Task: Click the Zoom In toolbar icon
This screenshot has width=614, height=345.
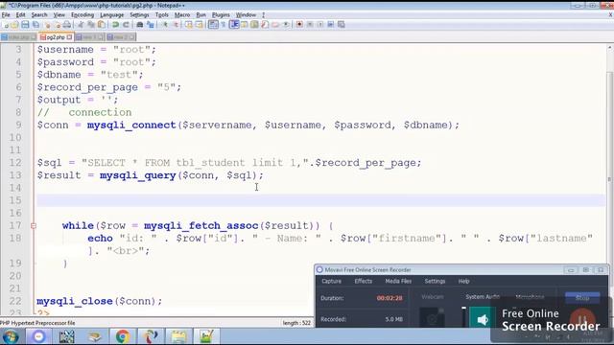Action: (x=165, y=25)
